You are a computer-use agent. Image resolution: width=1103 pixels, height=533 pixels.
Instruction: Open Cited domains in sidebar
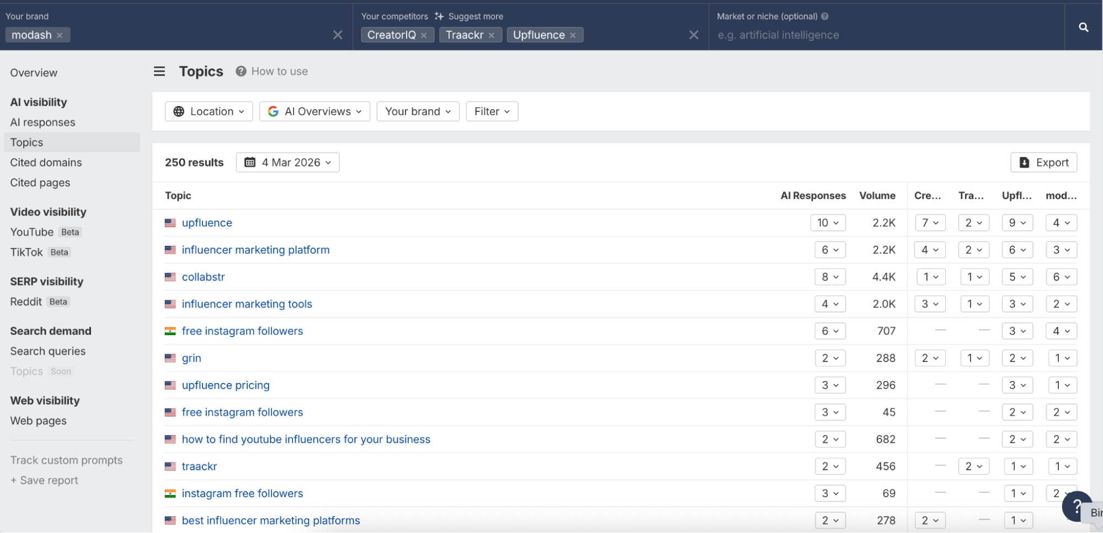pos(46,163)
